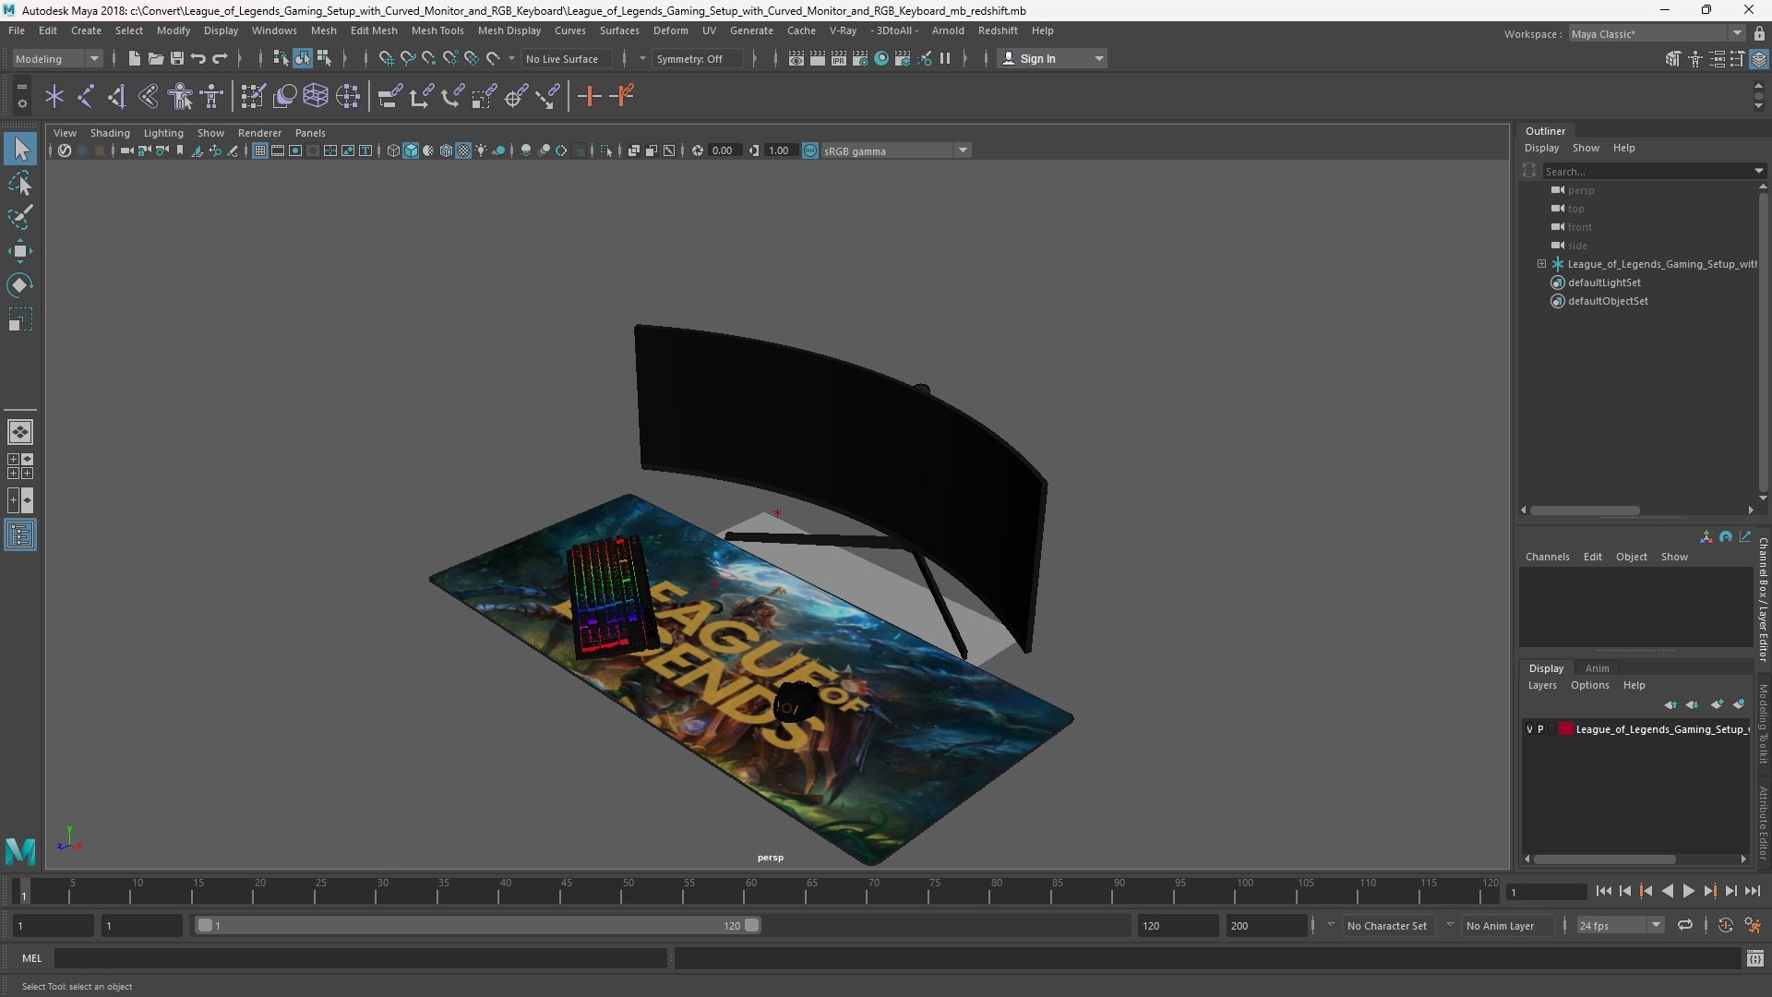The image size is (1772, 997).
Task: Activate the Lasso select tool
Action: pos(20,183)
